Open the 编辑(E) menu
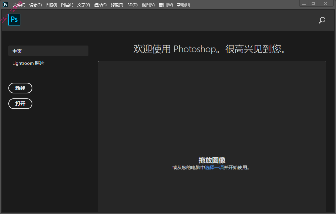The height and width of the screenshot is (214, 336). coord(36,5)
